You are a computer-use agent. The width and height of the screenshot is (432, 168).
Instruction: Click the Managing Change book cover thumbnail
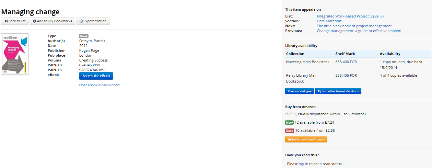click(x=15, y=54)
